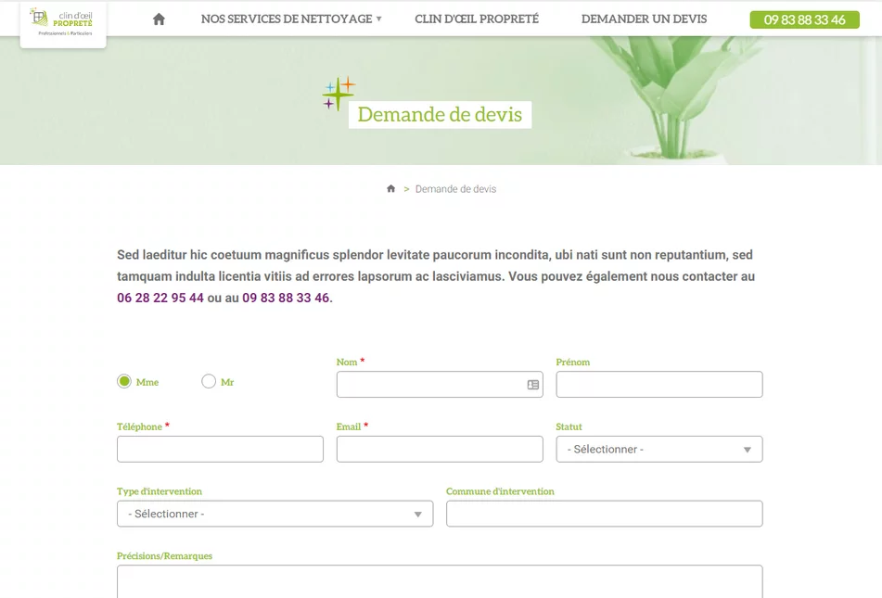882x598 pixels.
Task: Open Demander un devis menu item
Action: (644, 19)
